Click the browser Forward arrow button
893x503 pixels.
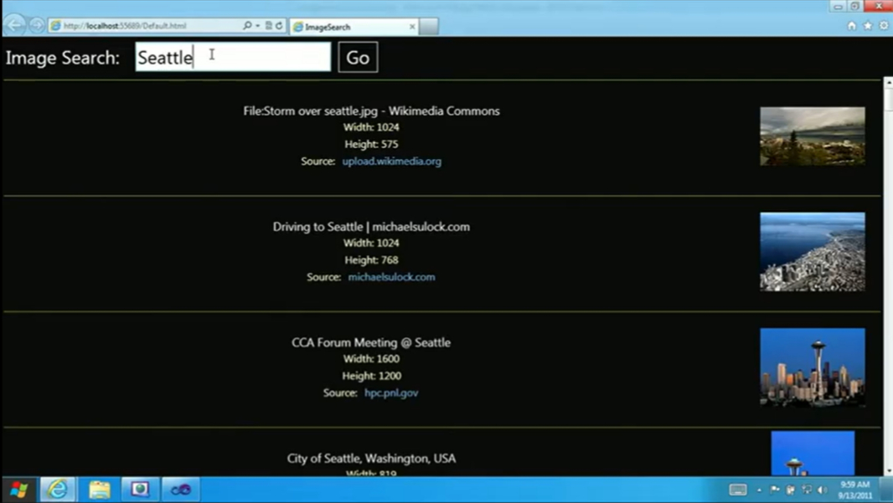tap(37, 25)
